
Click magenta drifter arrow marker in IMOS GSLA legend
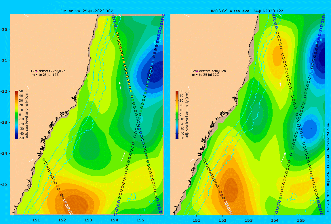[x=197, y=72]
